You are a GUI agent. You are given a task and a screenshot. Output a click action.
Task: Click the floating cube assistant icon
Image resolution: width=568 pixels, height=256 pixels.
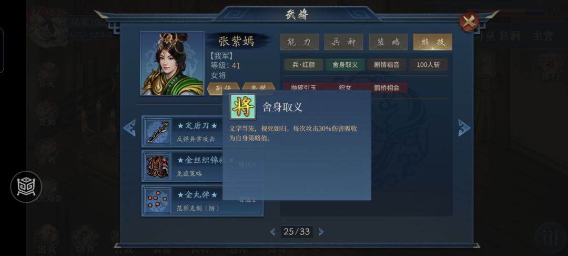[26, 187]
